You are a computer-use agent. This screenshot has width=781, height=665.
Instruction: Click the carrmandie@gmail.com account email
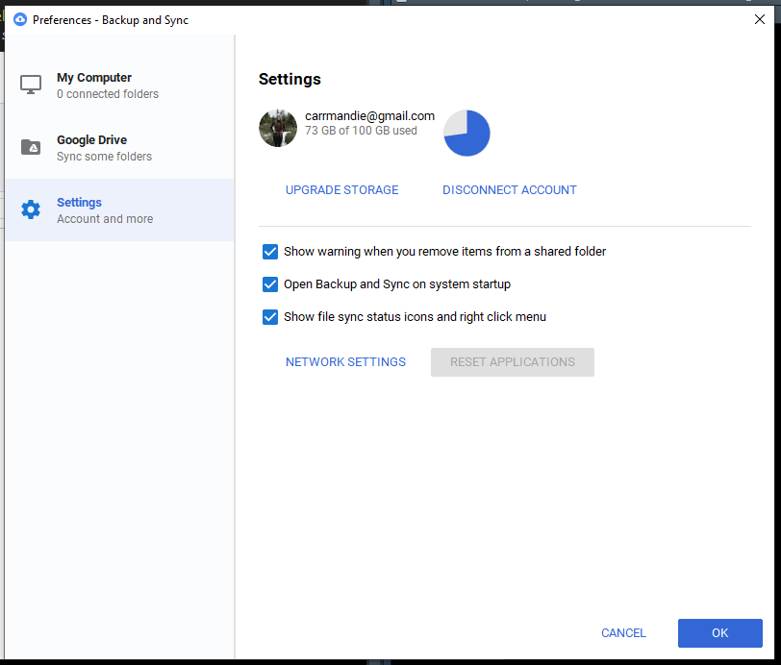tap(369, 116)
